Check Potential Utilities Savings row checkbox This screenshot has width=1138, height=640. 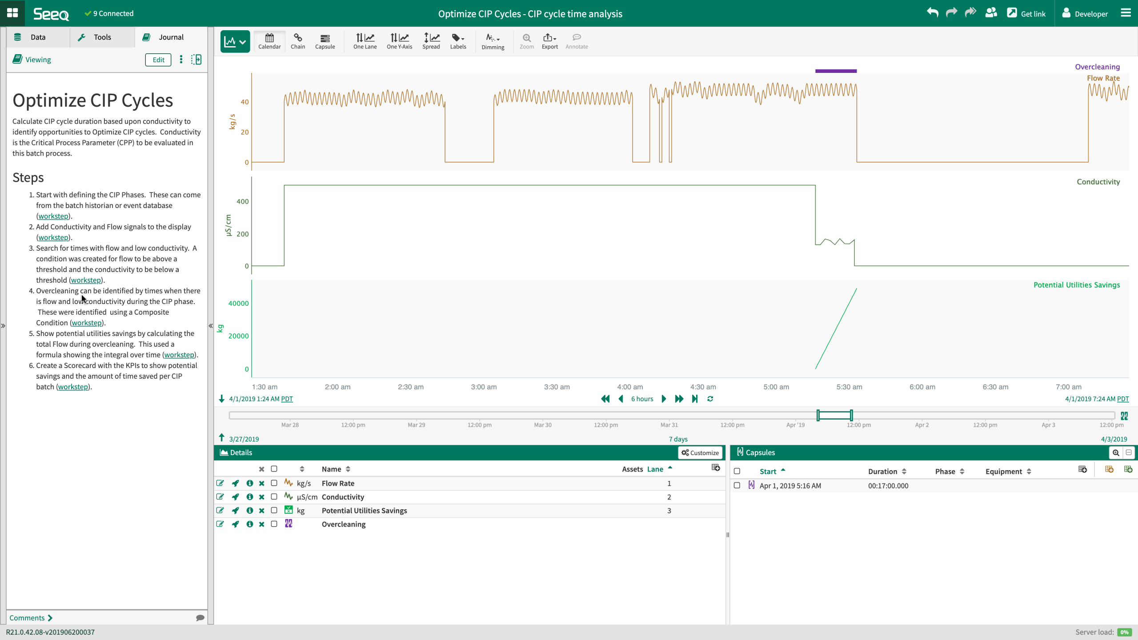point(274,510)
